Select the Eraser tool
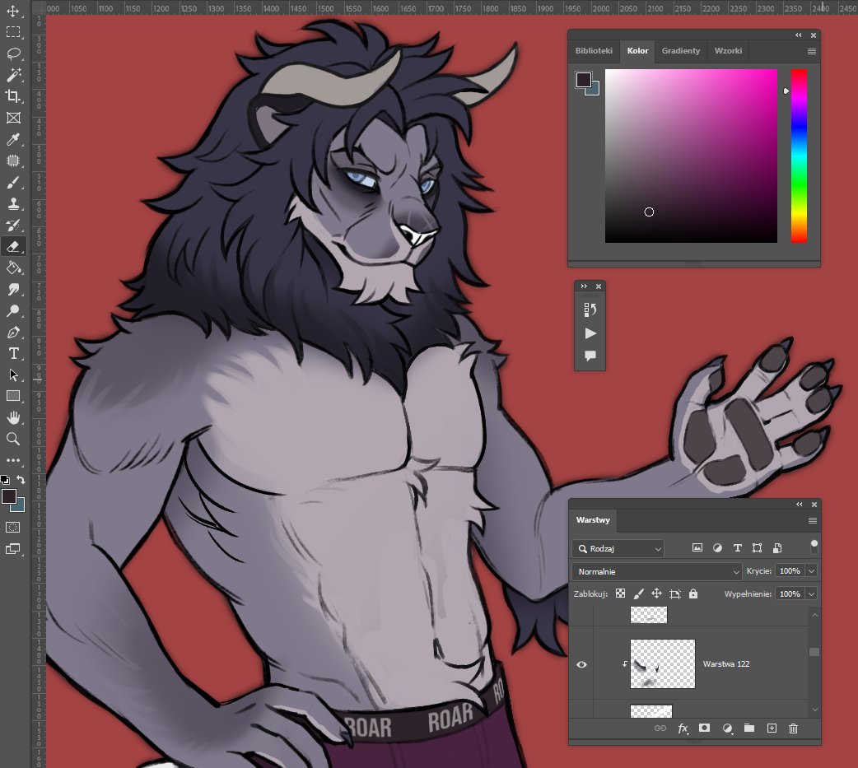The image size is (858, 768). [x=13, y=247]
